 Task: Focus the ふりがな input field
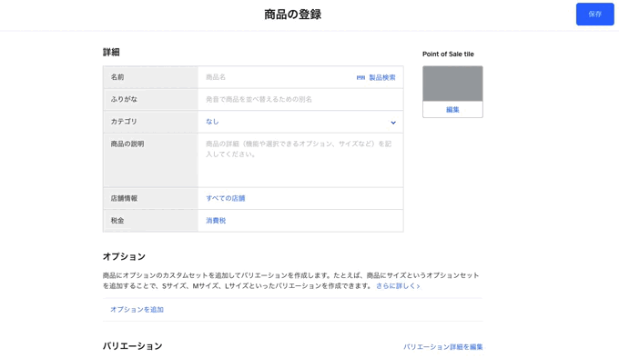[x=300, y=99]
